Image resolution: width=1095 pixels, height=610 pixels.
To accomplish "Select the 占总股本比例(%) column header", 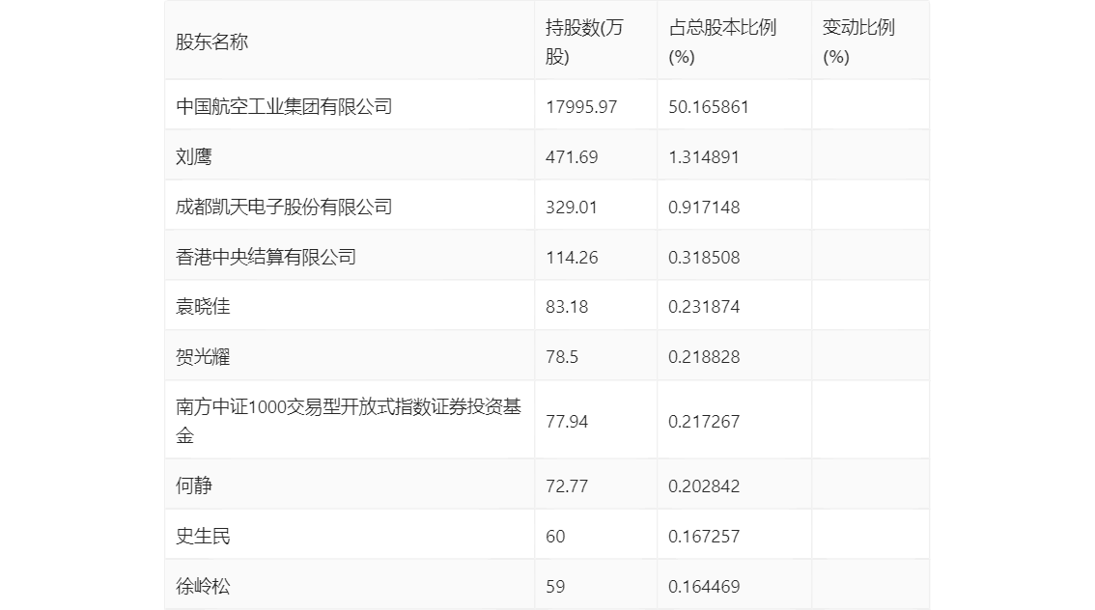I will 722,42.
